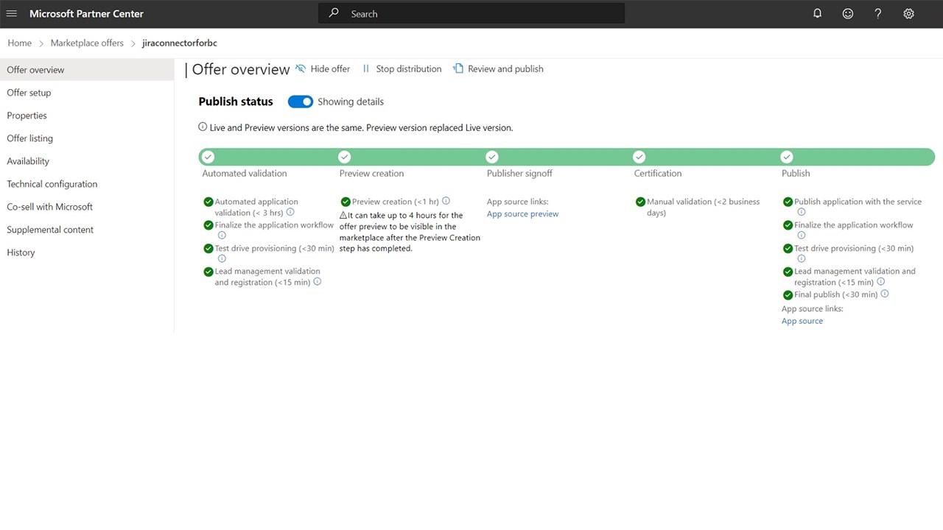Click the Certification step checkmark circle

click(639, 157)
